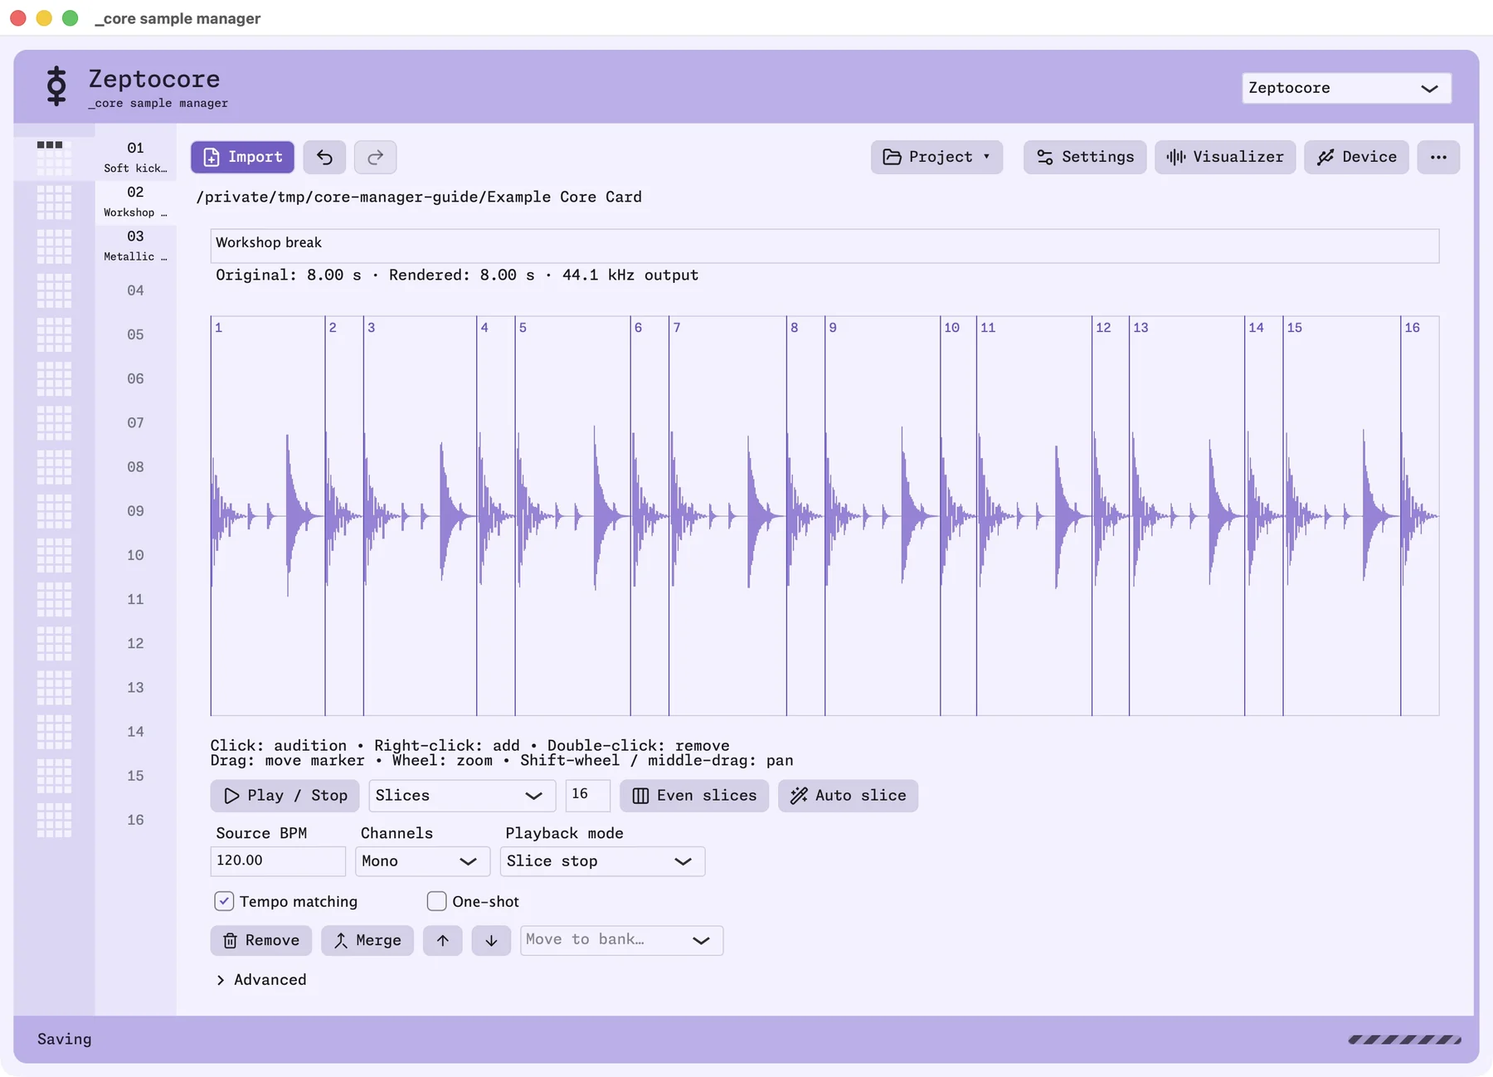Enable the One-shot checkbox
The height and width of the screenshot is (1077, 1493).
coord(436,901)
